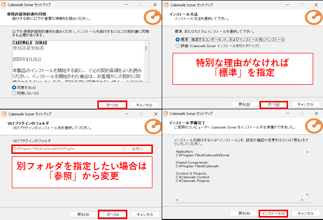Choose the 標準 installation radio option

point(177,39)
